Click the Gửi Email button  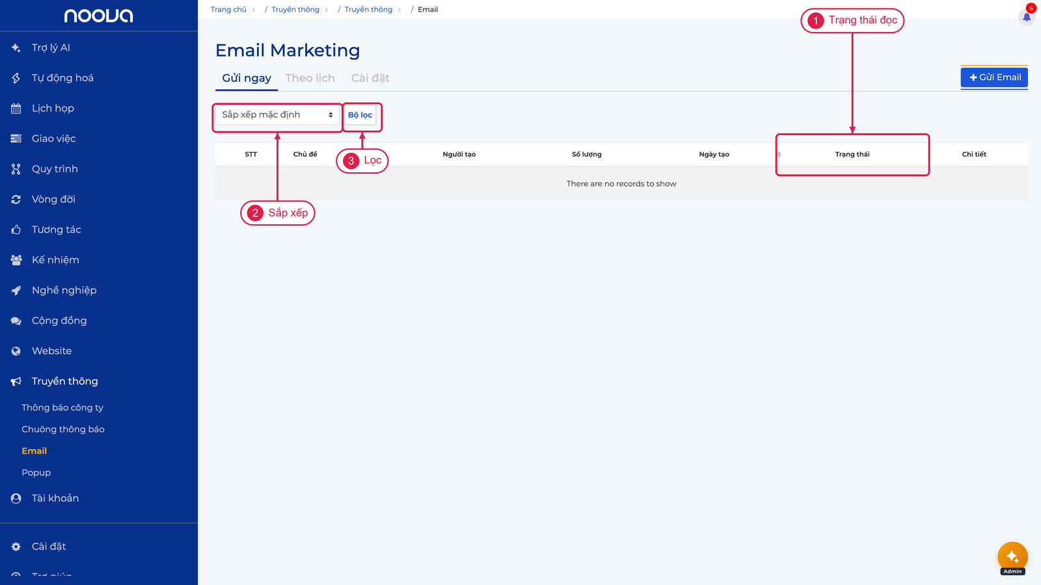[994, 77]
